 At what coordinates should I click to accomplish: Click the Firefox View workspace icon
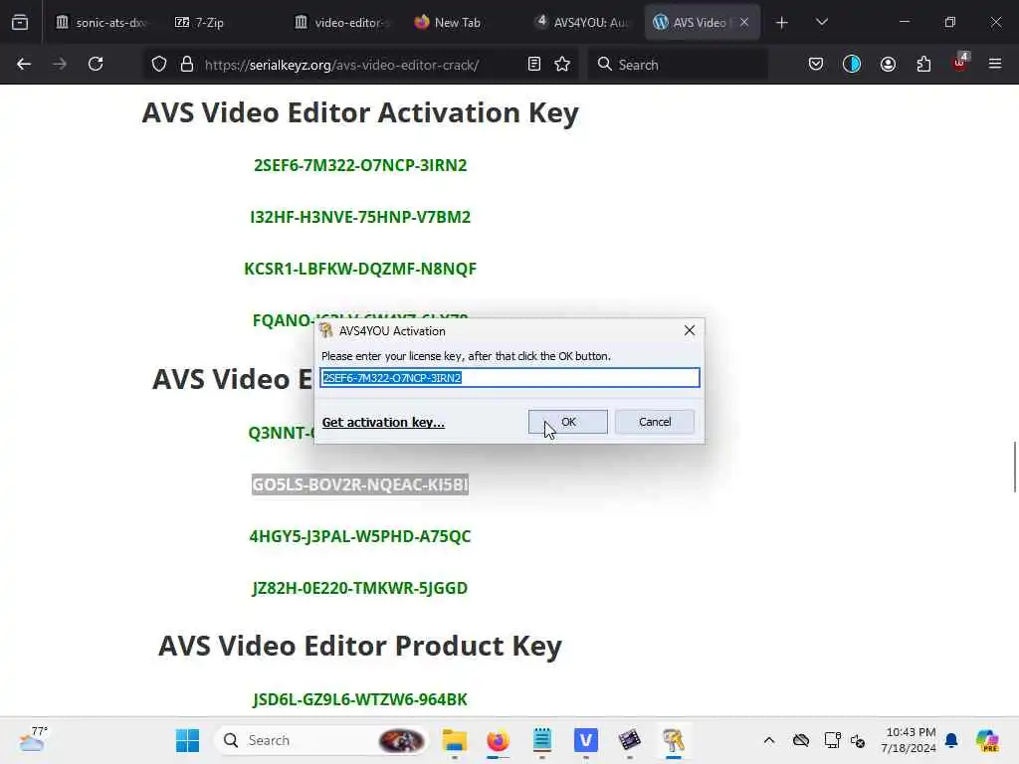pos(20,22)
